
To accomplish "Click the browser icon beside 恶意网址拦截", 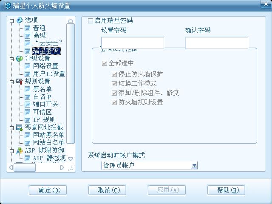I will (x=20, y=127).
